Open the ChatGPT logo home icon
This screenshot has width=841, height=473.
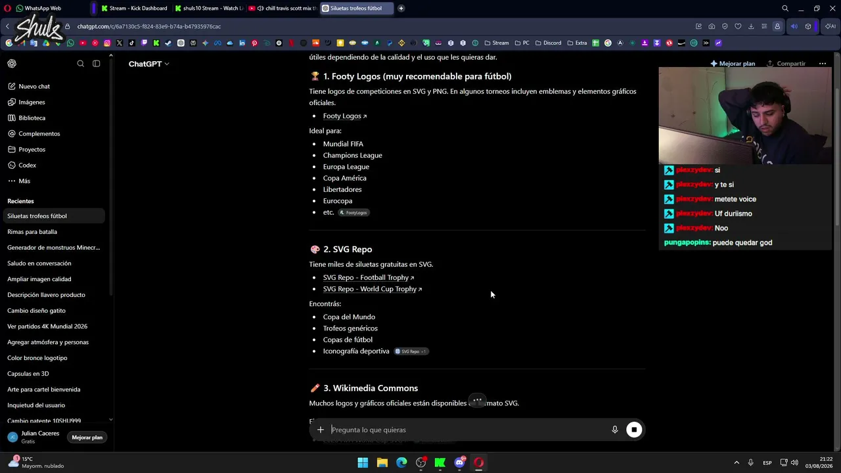point(12,64)
